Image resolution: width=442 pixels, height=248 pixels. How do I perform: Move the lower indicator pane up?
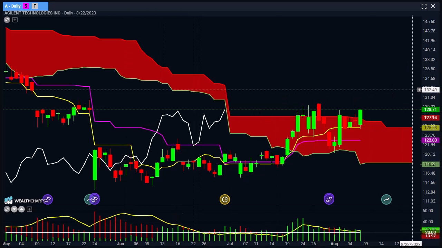[21, 209]
